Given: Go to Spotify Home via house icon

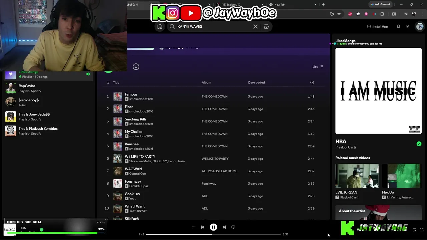Looking at the screenshot, I should coord(160,26).
